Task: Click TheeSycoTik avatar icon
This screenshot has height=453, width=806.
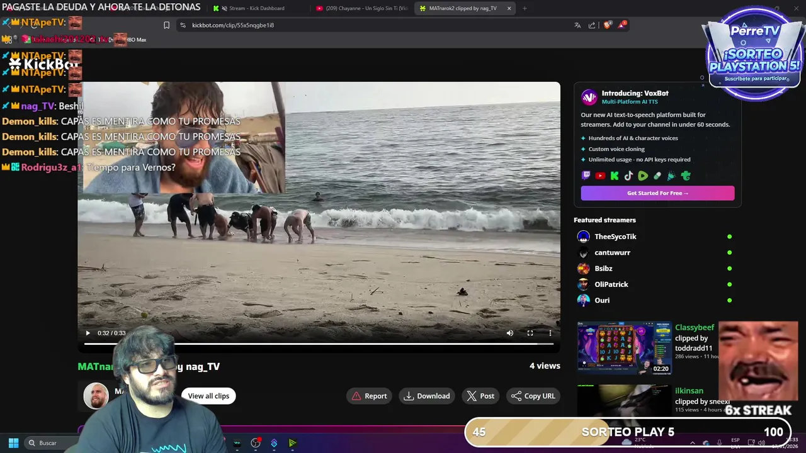Action: point(584,237)
